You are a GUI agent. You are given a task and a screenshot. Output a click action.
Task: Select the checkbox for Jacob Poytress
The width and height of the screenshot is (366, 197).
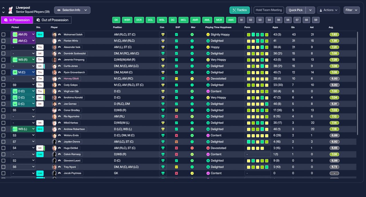[x=3, y=173]
